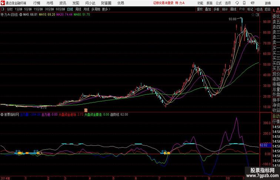Click the 多股 multi-stock toolbar button
The image size is (280, 180).
point(216,9)
